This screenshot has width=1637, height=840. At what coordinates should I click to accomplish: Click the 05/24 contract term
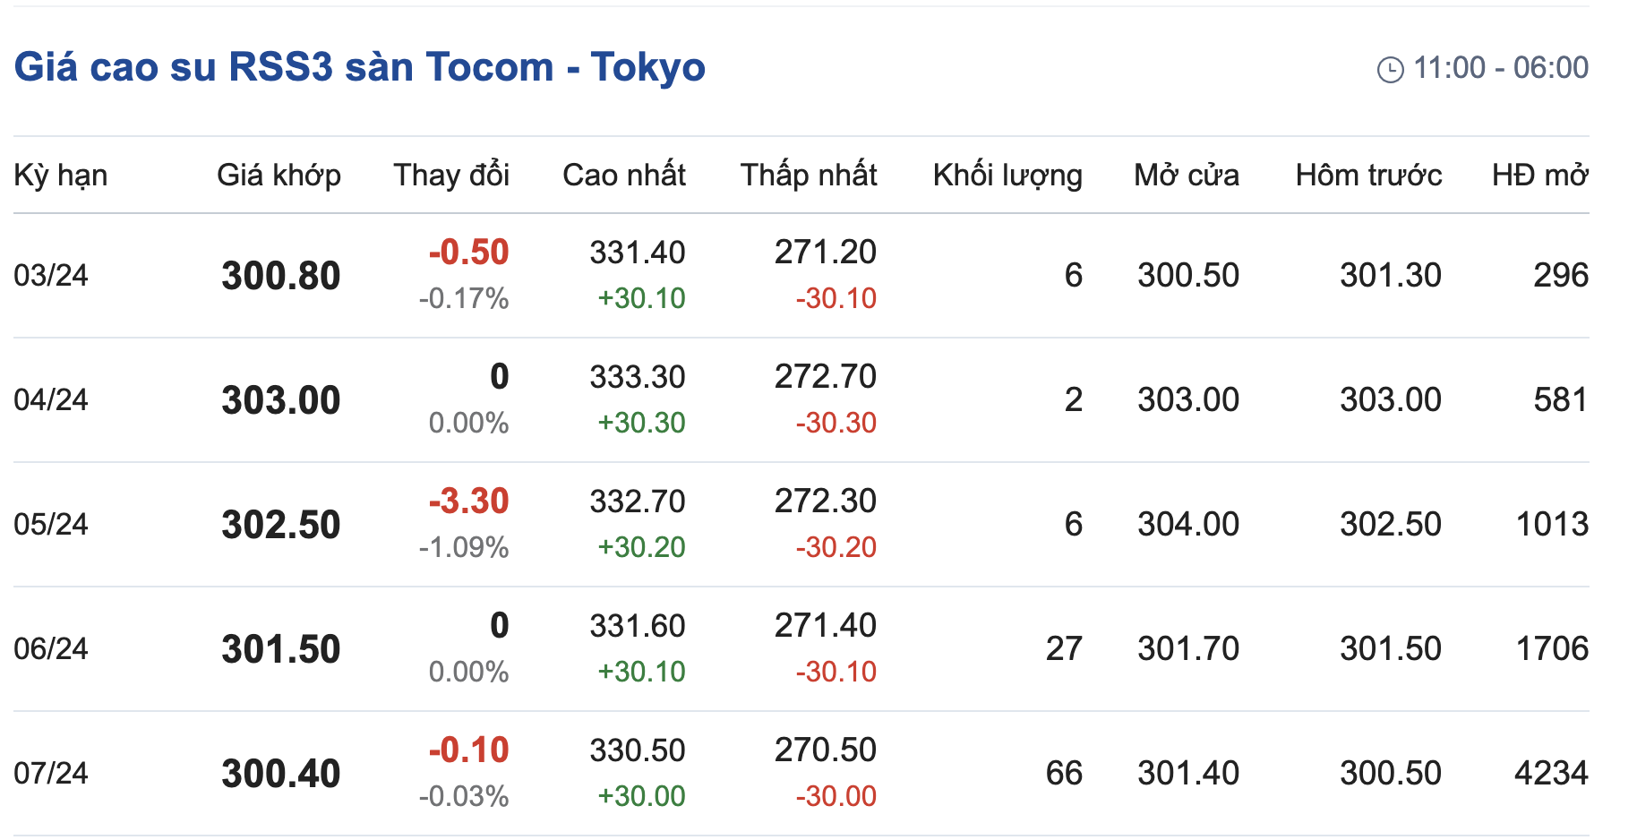[51, 524]
